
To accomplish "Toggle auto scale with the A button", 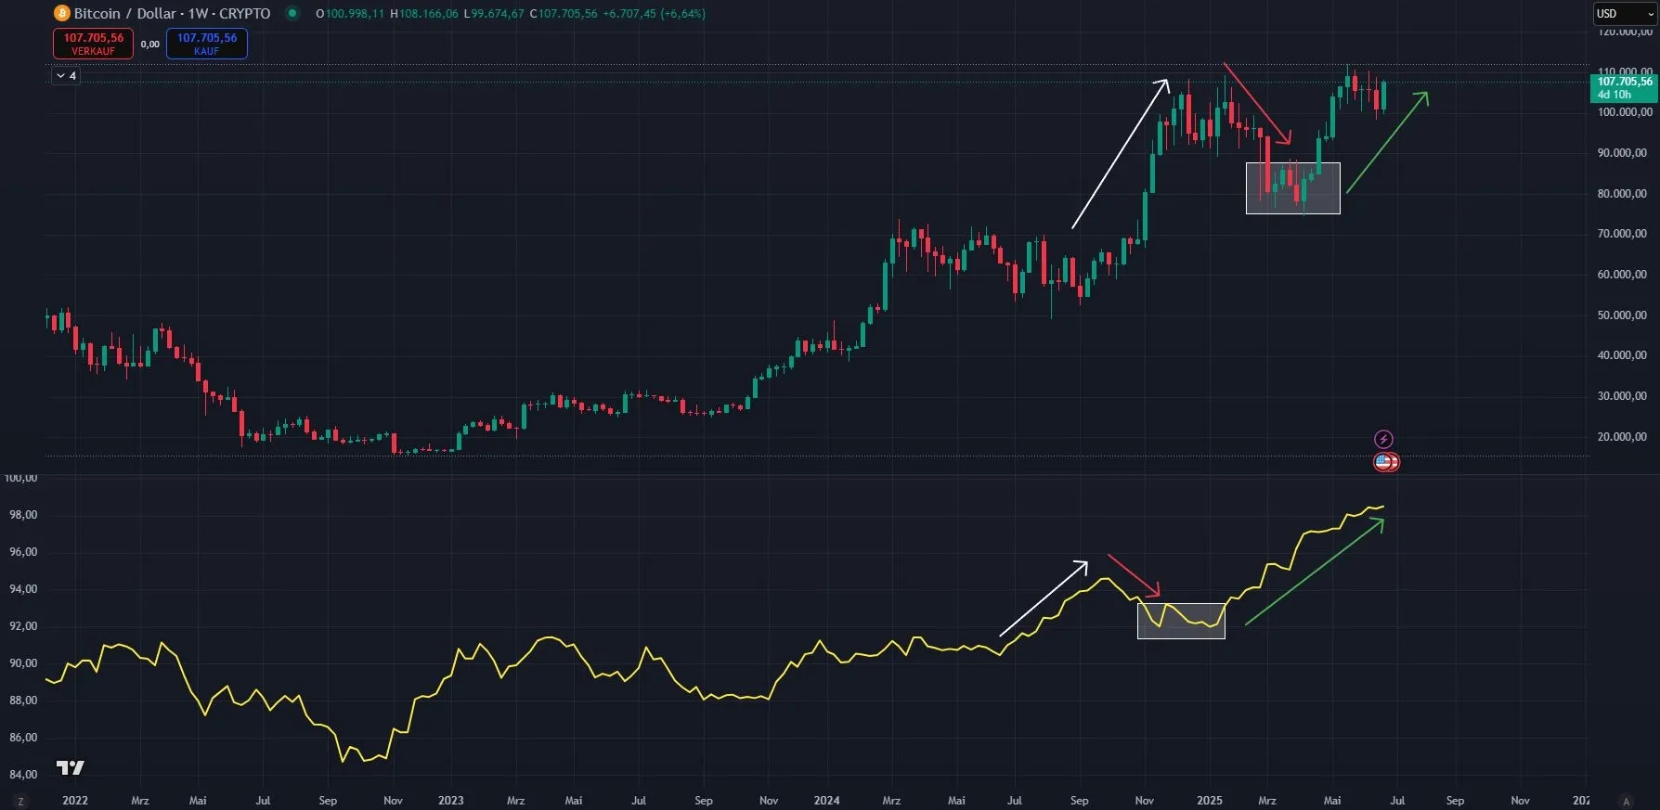I will pos(1626,801).
